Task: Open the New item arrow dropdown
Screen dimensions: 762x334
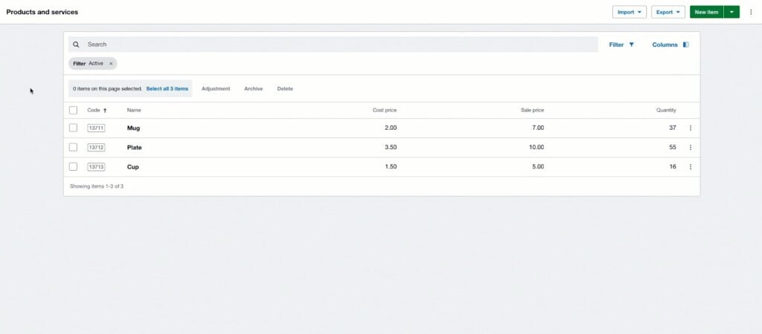Action: click(x=731, y=12)
